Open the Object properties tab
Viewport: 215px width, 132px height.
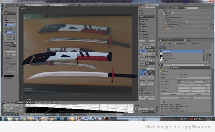coord(173,40)
